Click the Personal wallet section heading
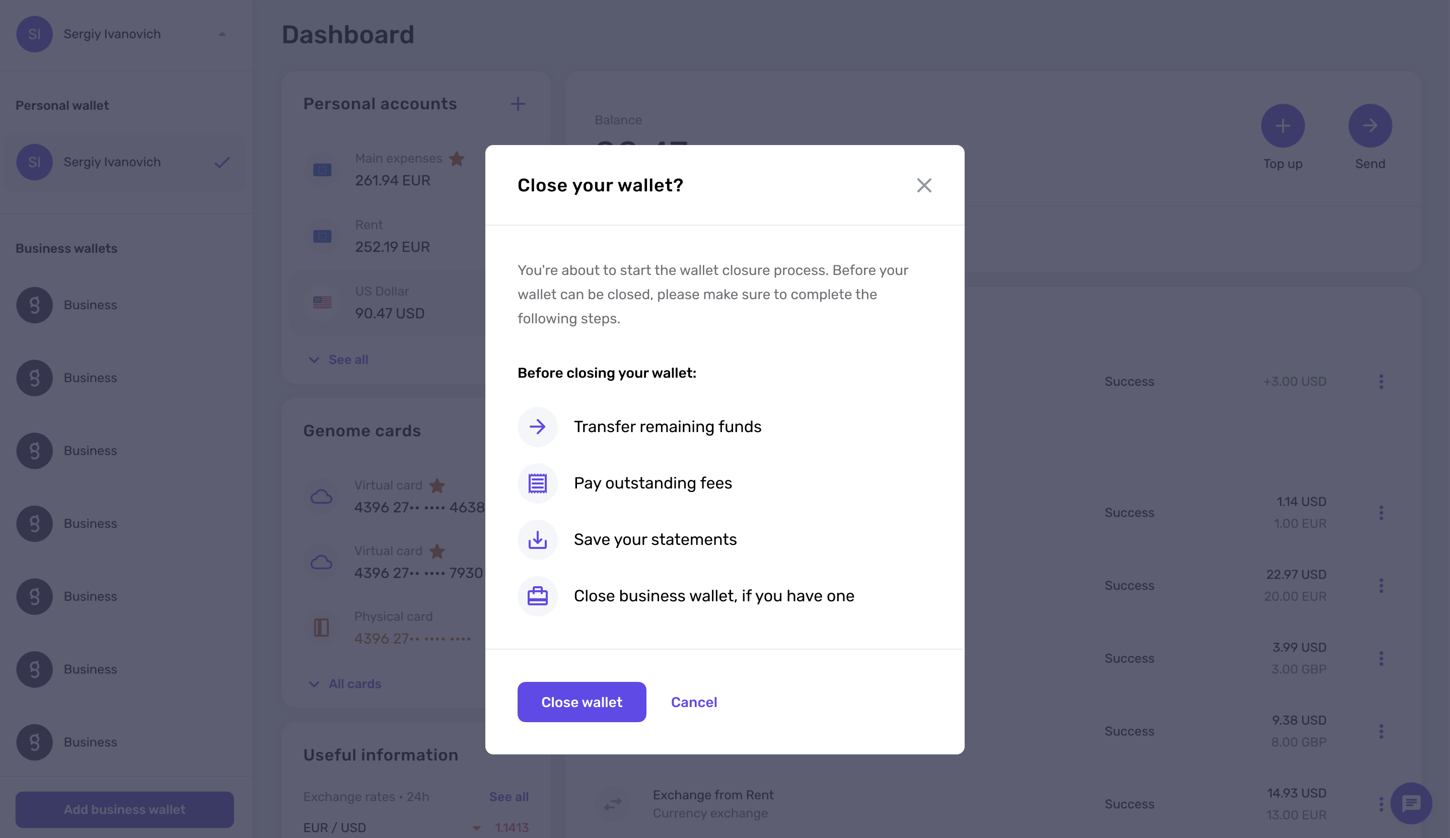The height and width of the screenshot is (838, 1450). [x=62, y=105]
